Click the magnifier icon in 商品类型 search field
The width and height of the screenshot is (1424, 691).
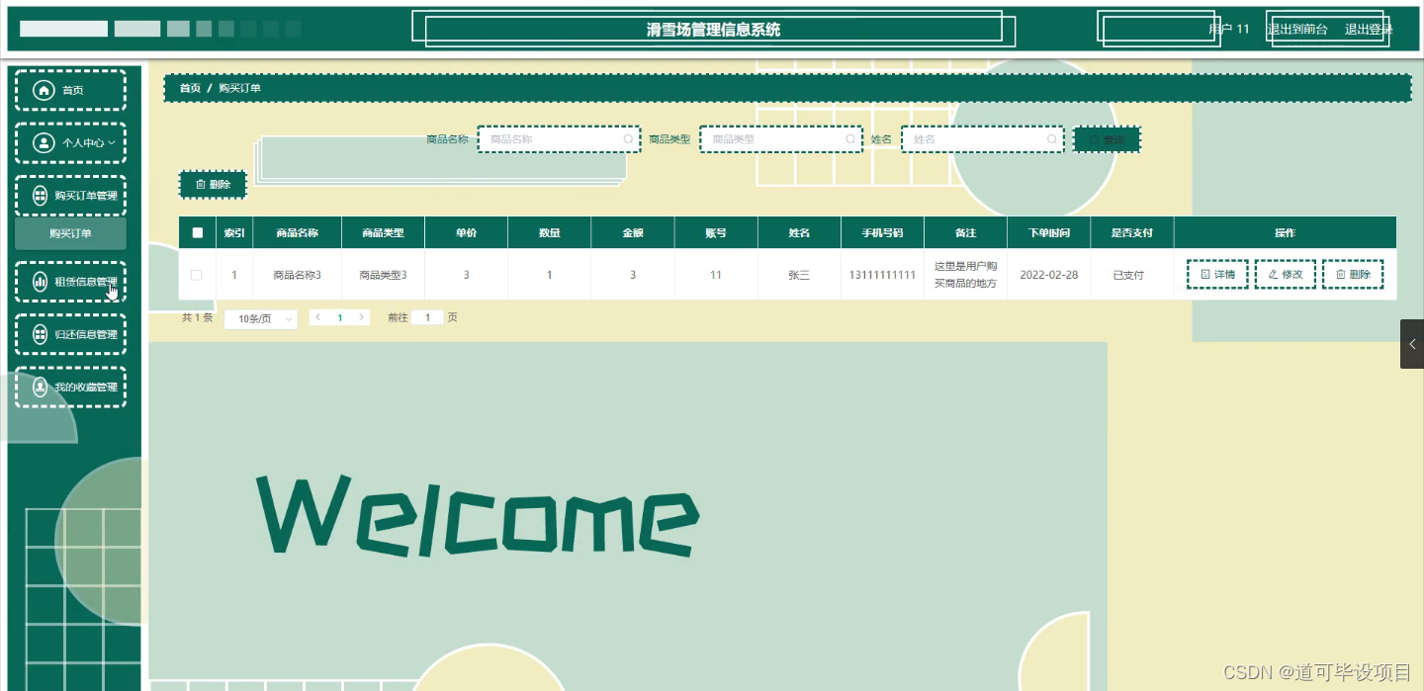click(x=850, y=139)
